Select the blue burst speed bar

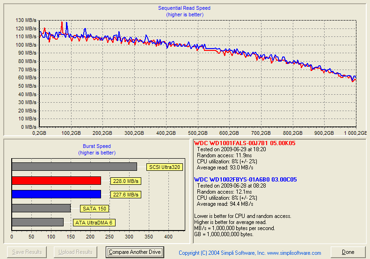pos(56,194)
